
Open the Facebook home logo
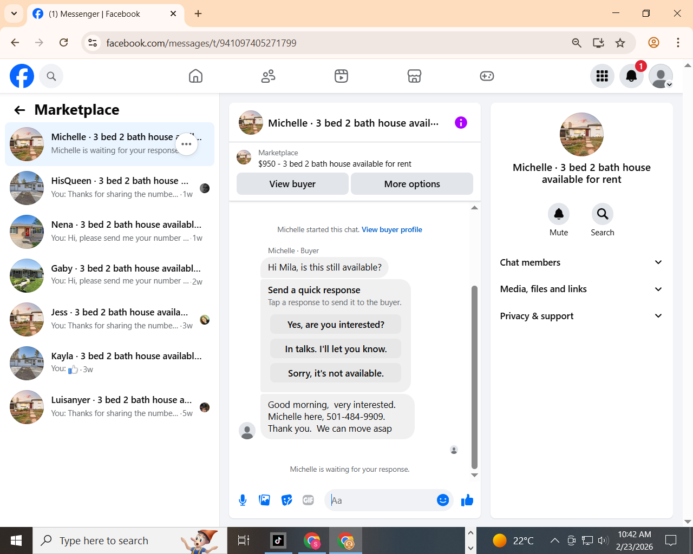pos(22,76)
